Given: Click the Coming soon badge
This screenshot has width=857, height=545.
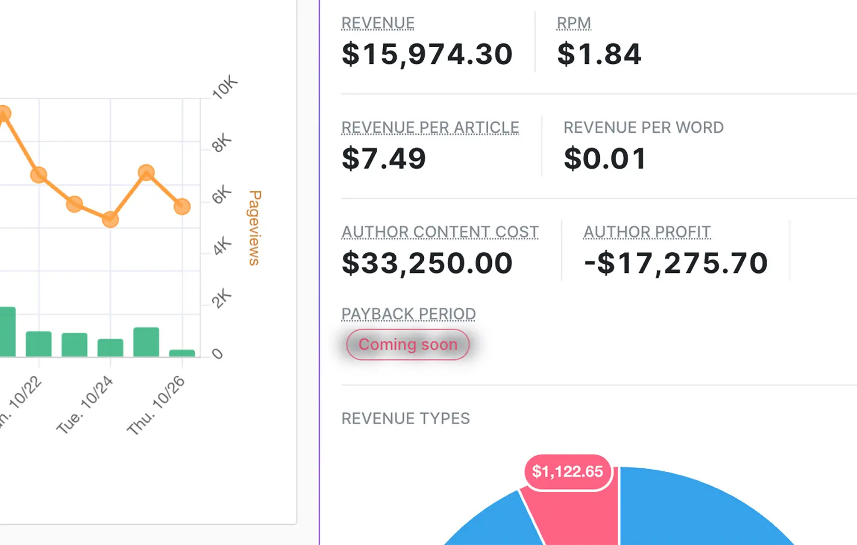Looking at the screenshot, I should pos(408,345).
